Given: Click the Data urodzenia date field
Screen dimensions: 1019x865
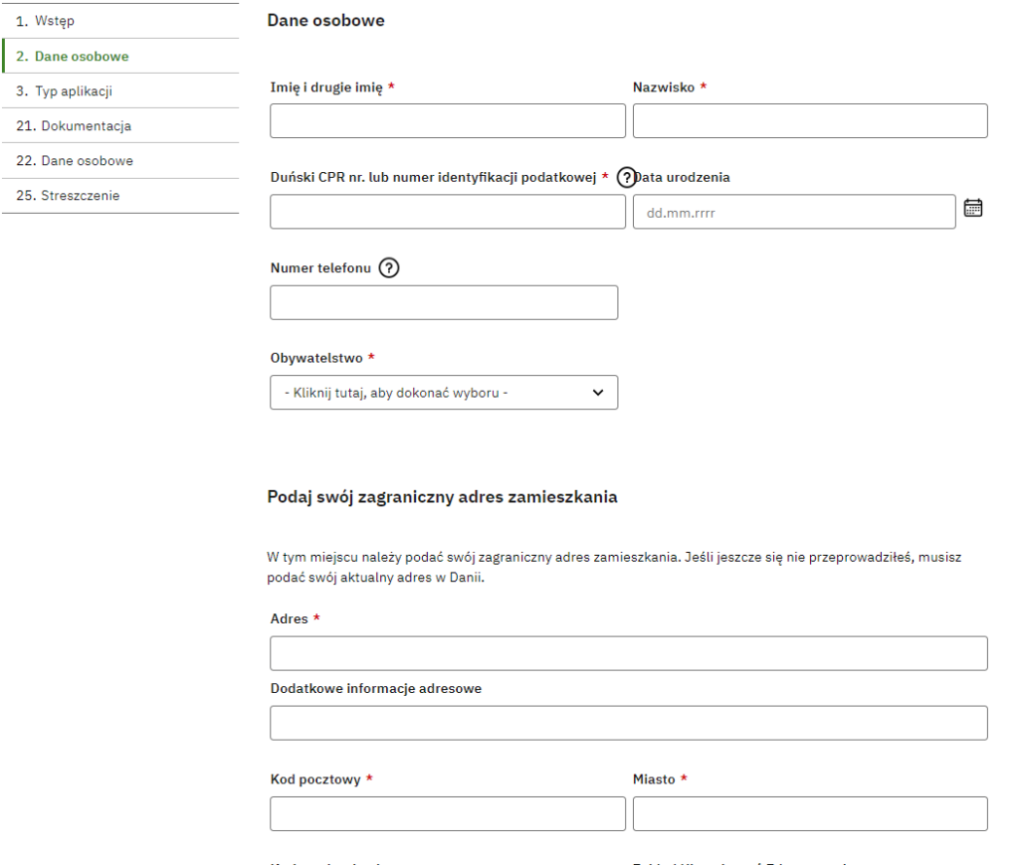Looking at the screenshot, I should pyautogui.click(x=794, y=212).
